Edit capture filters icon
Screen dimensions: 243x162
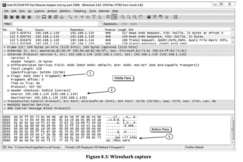149,17
